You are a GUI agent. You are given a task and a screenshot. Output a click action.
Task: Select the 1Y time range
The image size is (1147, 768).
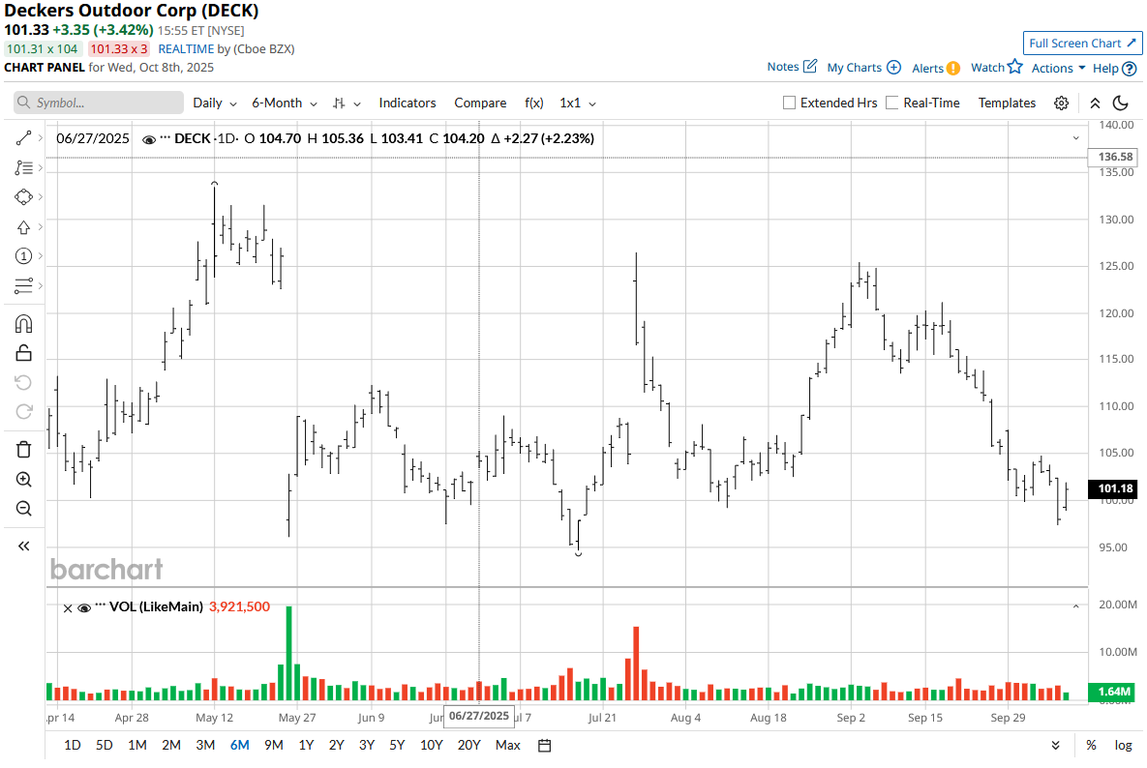point(306,746)
